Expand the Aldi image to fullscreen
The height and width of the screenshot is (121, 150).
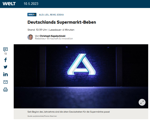click(x=142, y=102)
